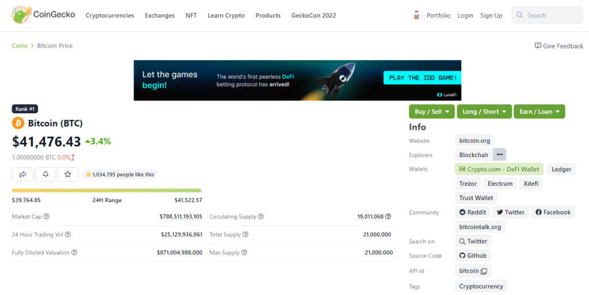Copy the bitcoin API id
Viewport: 589px width, 295px height.
484,271
